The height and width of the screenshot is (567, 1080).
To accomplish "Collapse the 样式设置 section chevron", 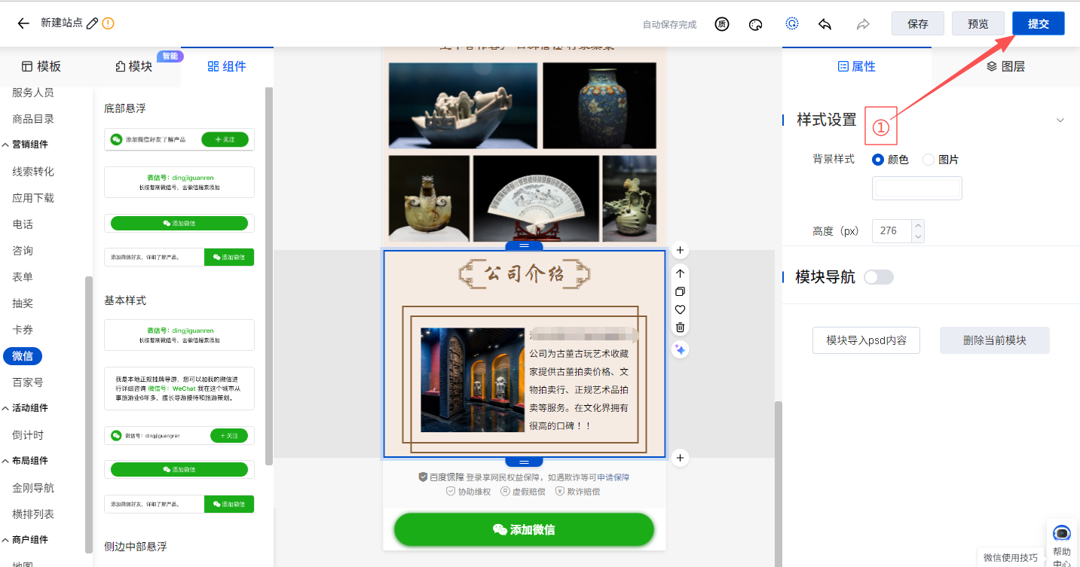I will tap(1060, 120).
